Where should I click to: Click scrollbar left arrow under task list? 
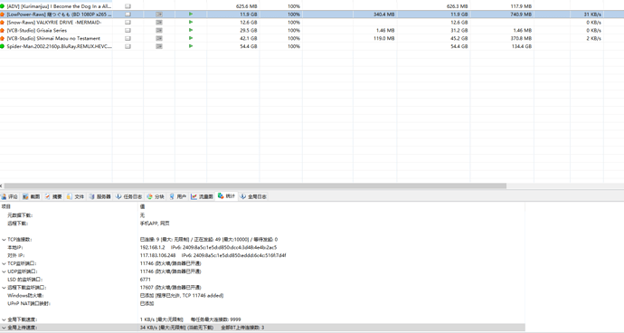point(1,186)
